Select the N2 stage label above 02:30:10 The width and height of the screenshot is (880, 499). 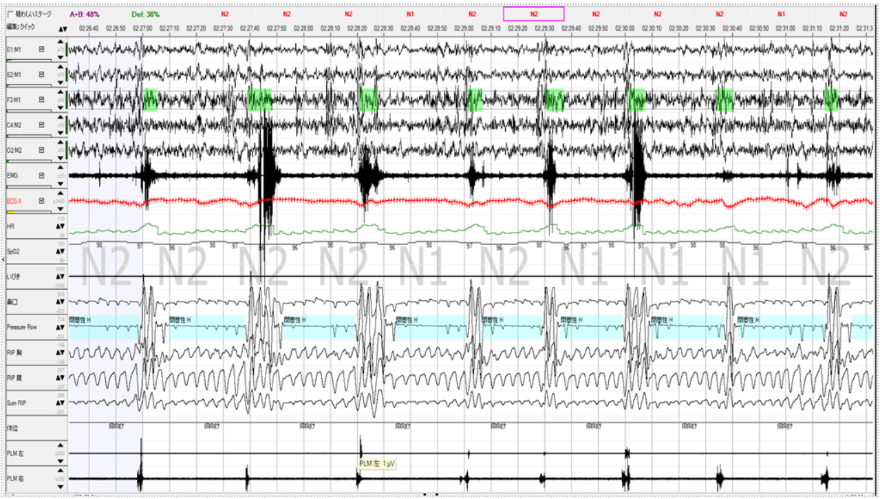coord(658,14)
